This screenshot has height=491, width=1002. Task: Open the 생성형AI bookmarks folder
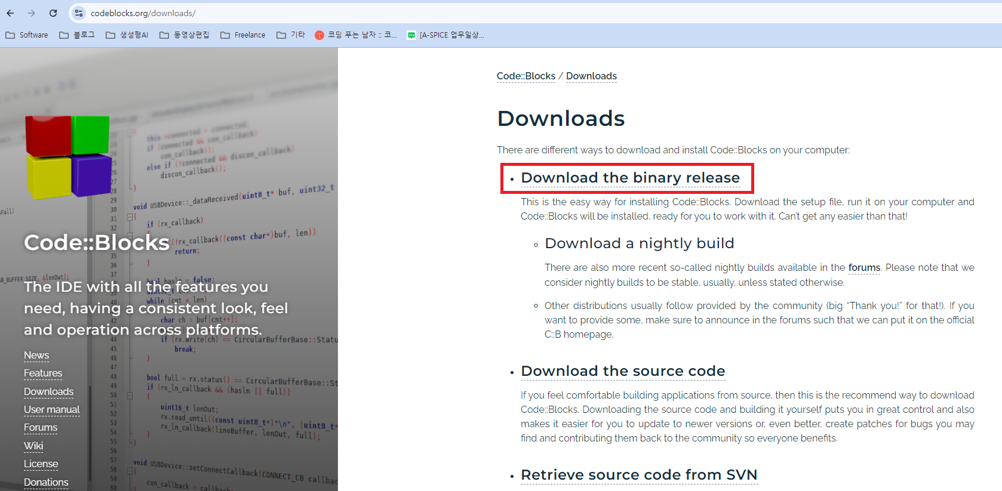(127, 35)
